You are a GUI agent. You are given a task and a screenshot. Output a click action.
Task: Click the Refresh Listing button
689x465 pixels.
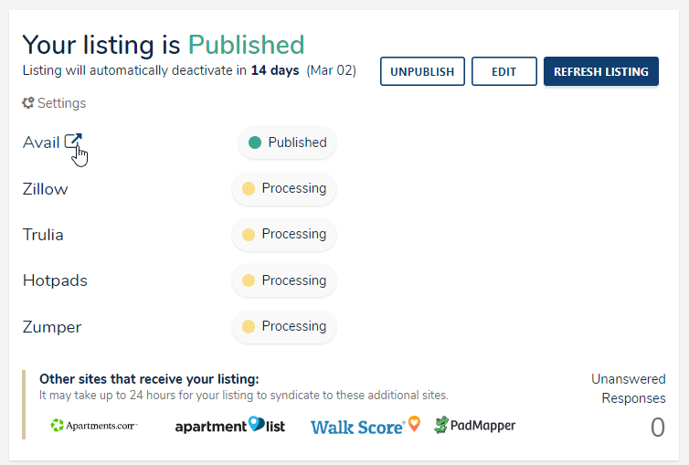click(x=600, y=71)
